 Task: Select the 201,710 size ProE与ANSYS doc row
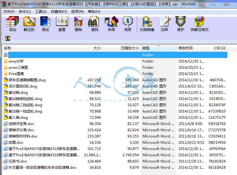tap(115, 149)
